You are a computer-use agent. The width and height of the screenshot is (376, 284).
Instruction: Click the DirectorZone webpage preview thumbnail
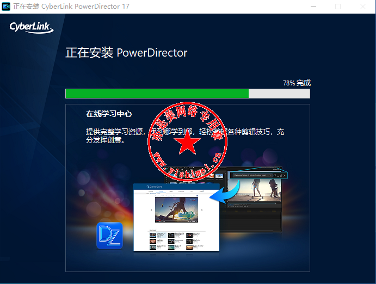[x=176, y=217]
